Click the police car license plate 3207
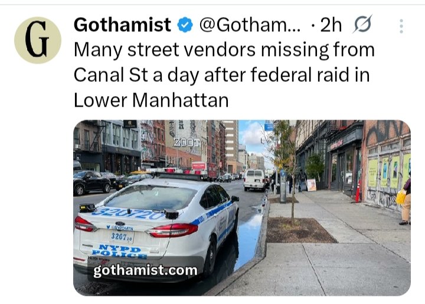 click(x=122, y=237)
